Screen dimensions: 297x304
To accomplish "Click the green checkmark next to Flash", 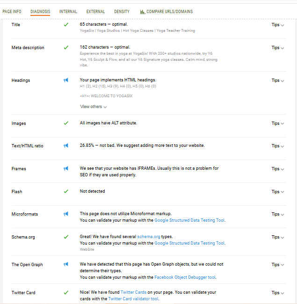I will 66,191.
